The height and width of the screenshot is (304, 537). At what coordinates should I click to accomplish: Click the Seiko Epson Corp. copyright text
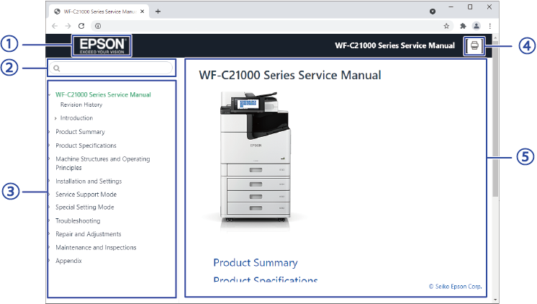click(455, 287)
